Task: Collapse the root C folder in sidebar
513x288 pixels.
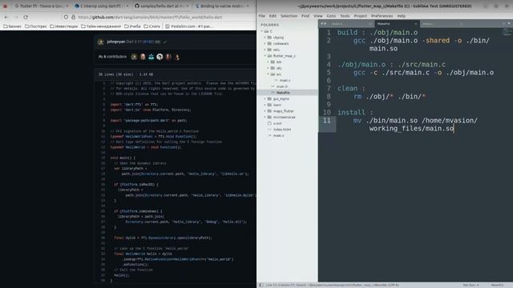Action: [x=262, y=31]
